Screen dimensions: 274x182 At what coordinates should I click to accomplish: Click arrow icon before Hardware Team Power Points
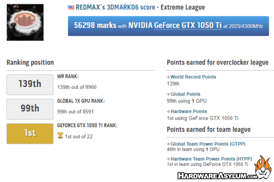tap(168, 159)
